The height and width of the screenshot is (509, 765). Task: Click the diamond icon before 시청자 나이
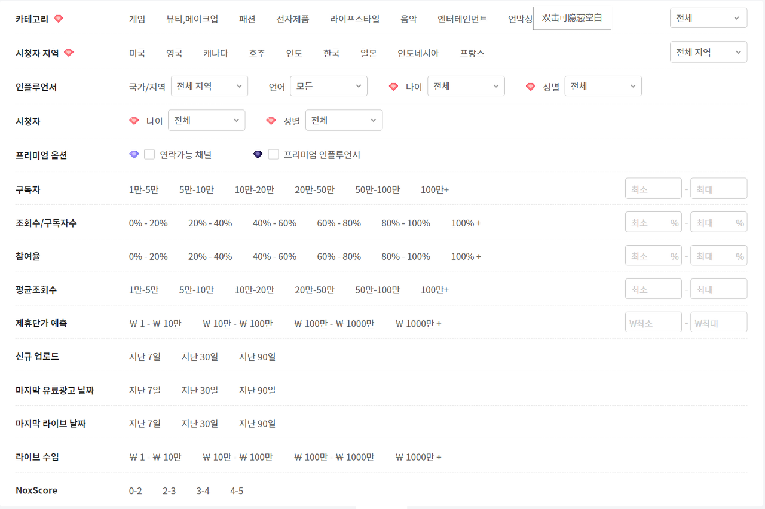(134, 121)
